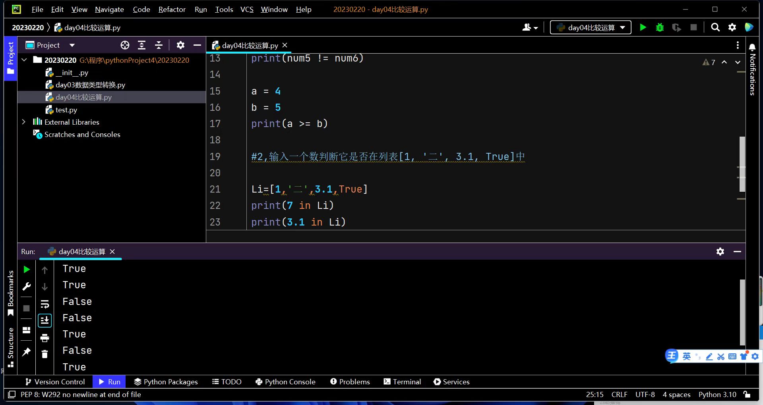Image resolution: width=763 pixels, height=405 pixels.
Task: Pin the Run tab with pin icon
Action: click(x=27, y=352)
